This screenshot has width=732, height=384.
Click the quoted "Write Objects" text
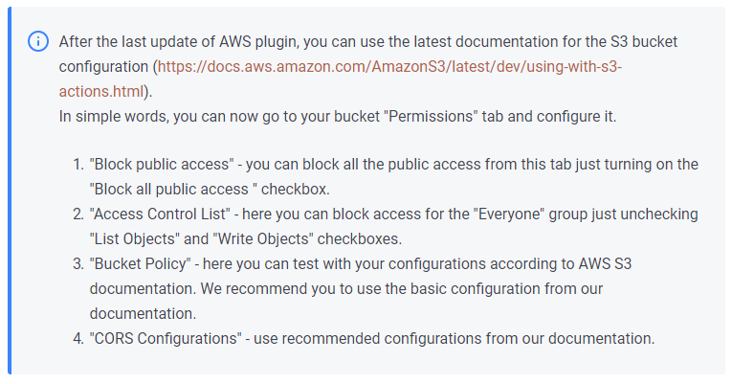(x=263, y=239)
